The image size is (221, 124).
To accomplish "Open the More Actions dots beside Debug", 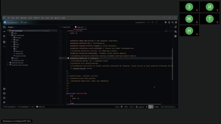I will pos(156,22).
